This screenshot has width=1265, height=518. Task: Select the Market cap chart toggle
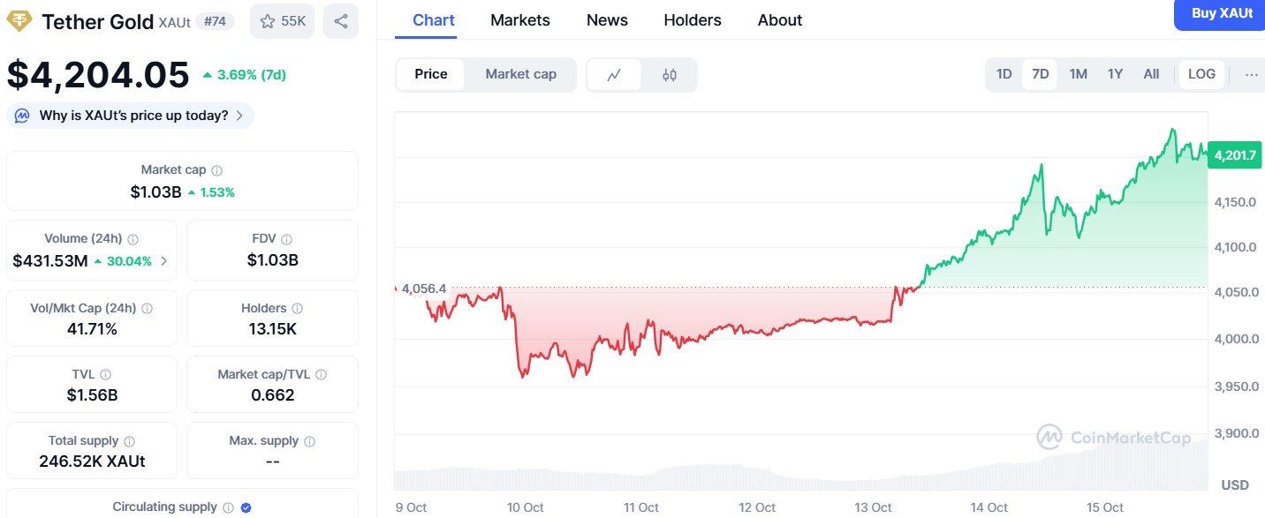coord(521,74)
